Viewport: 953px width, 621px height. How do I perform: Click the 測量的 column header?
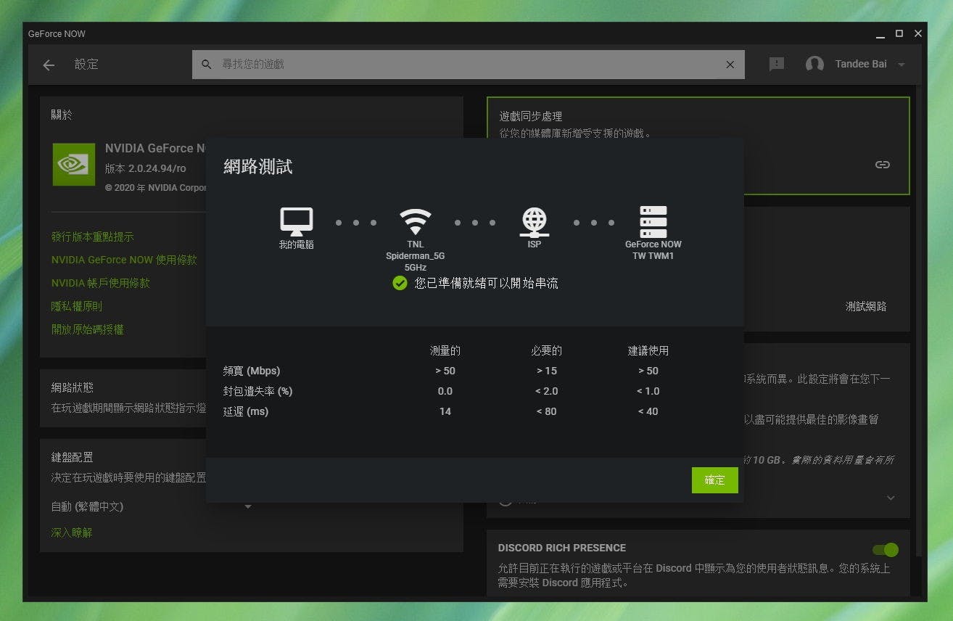coord(445,350)
